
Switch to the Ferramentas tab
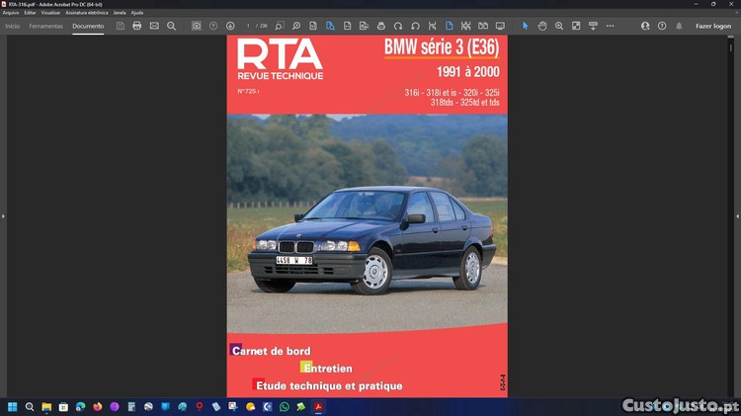point(46,26)
